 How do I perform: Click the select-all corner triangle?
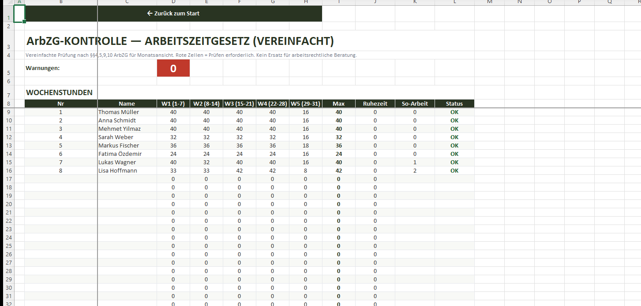(x=7, y=2)
